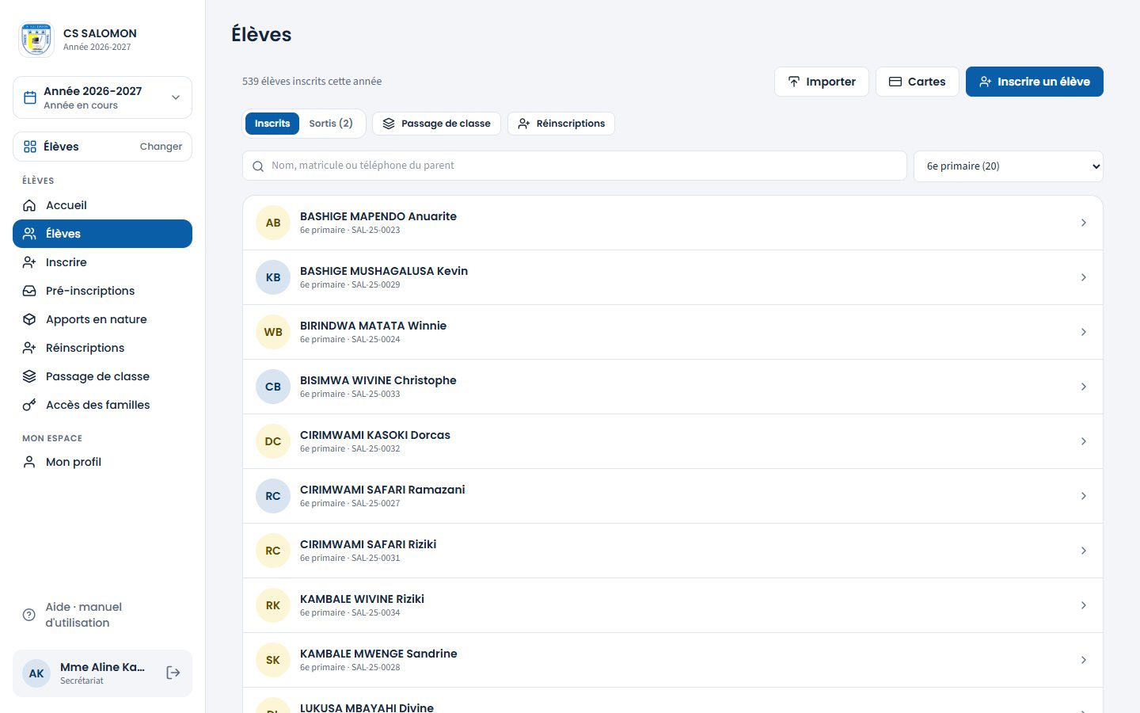
Task: Click the AK user avatar
Action: [x=36, y=673]
